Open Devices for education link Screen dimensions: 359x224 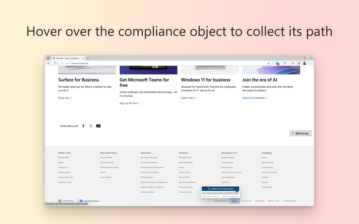(x=149, y=162)
